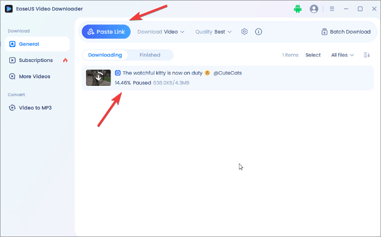381x237 pixels.
Task: Open the hamburger menu icon
Action: [332, 9]
